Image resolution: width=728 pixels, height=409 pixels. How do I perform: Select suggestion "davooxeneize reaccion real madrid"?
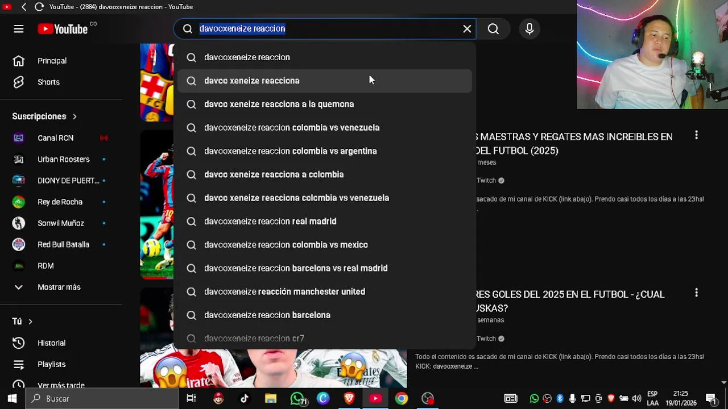click(x=325, y=222)
